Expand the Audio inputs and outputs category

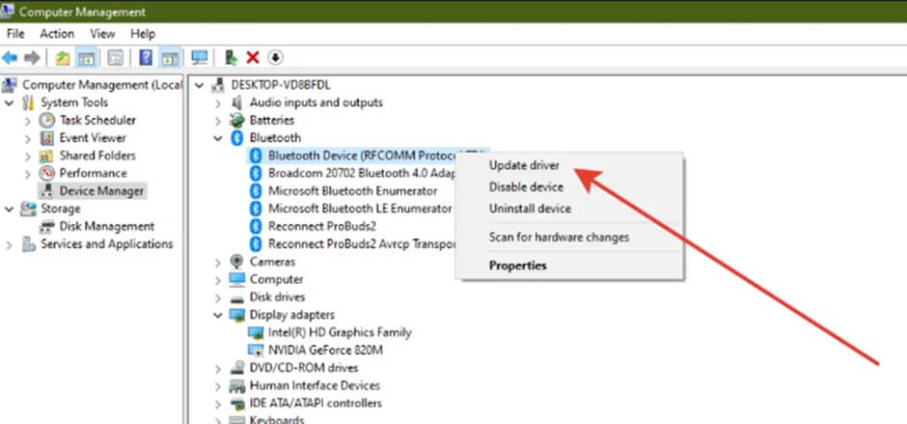217,103
